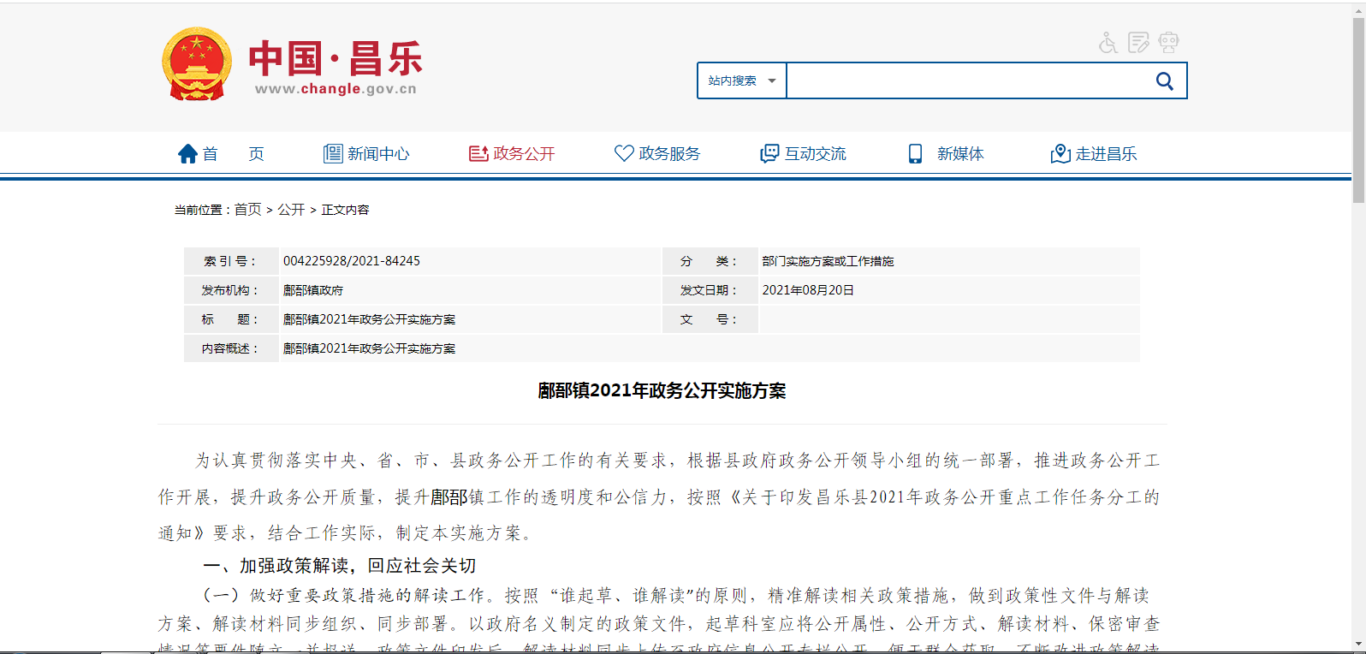Click the chat bubble icon for 互动交流
The width and height of the screenshot is (1366, 654).
tap(769, 154)
